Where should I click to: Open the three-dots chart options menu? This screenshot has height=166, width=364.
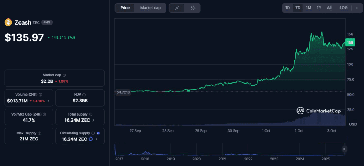[357, 8]
